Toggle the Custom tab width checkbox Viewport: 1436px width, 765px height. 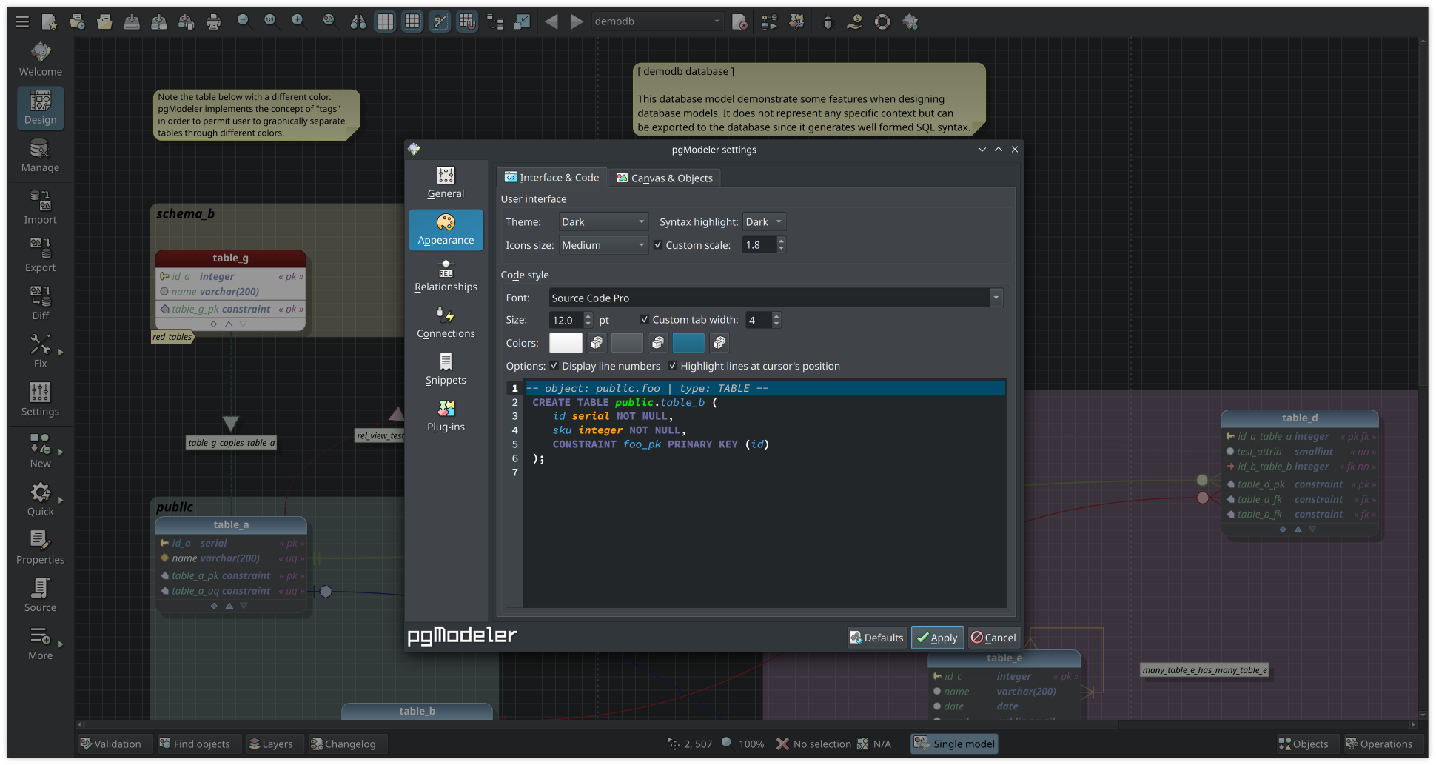click(645, 320)
